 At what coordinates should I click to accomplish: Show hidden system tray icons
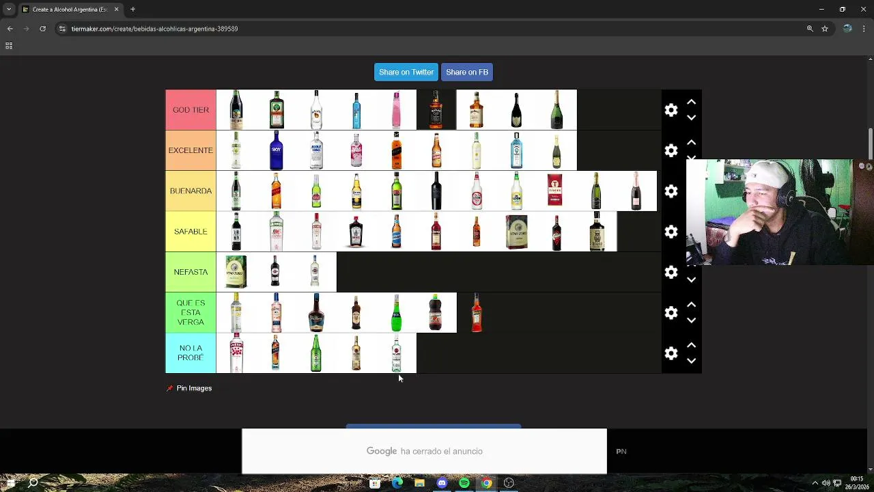click(x=815, y=483)
